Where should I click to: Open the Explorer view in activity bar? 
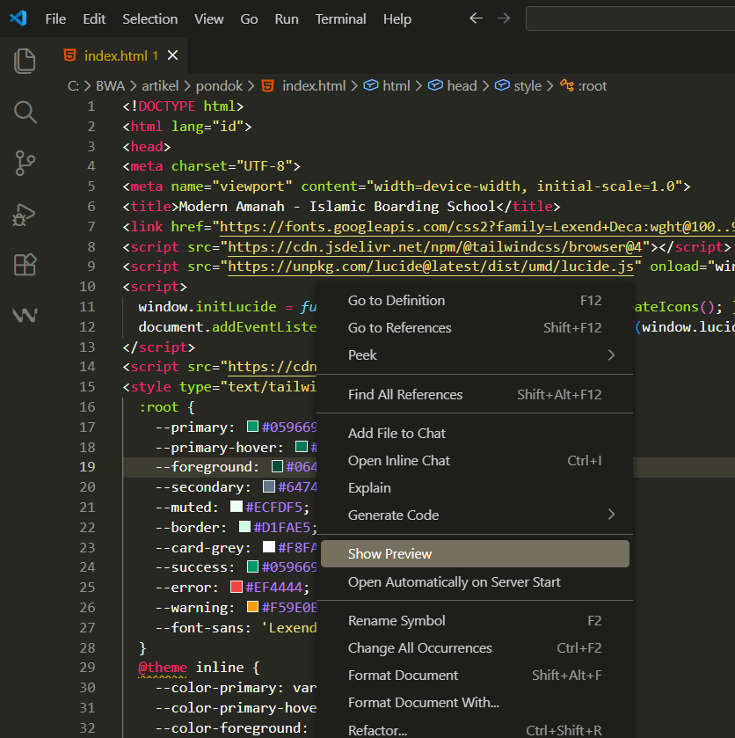coord(25,61)
